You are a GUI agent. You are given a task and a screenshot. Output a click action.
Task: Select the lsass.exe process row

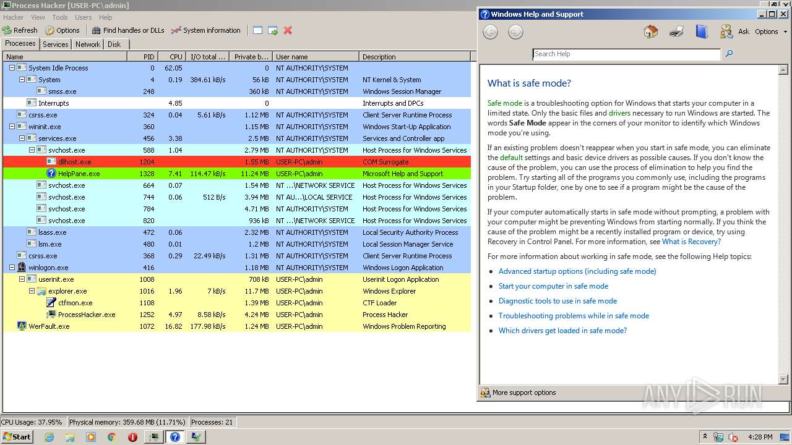click(x=237, y=232)
